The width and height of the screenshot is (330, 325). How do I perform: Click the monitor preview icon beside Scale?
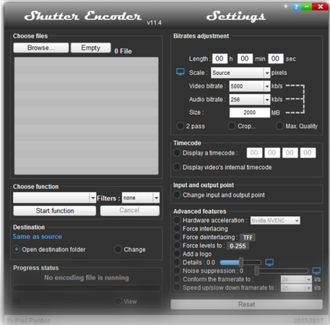coord(181,71)
